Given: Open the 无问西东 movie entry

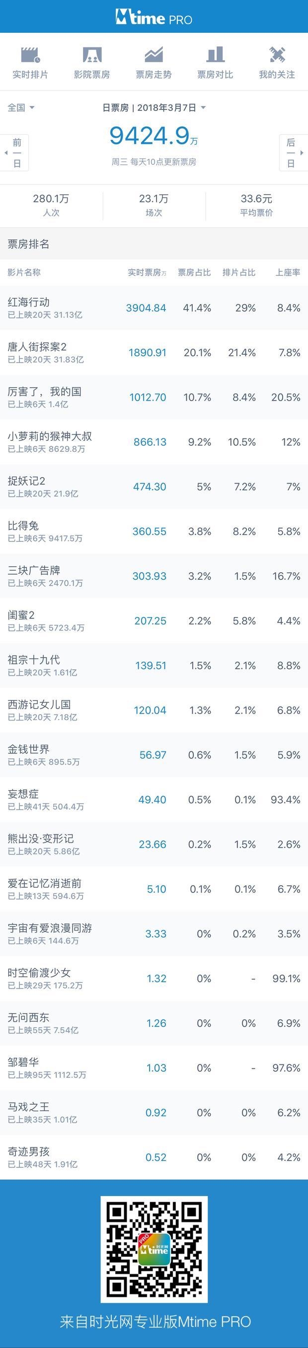Looking at the screenshot, I should [154, 1023].
